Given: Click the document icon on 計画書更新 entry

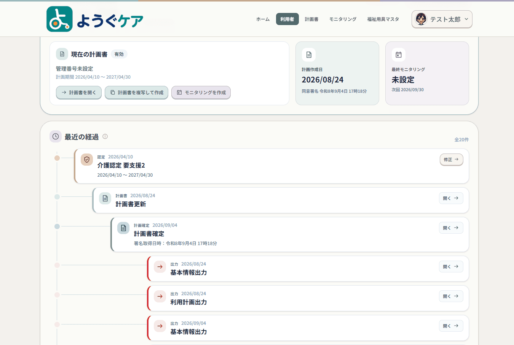Looking at the screenshot, I should tap(105, 198).
